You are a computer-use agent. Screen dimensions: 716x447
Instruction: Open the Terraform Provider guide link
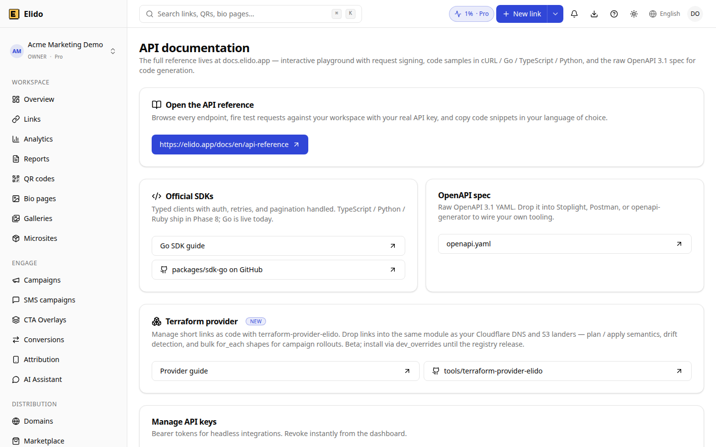point(285,371)
